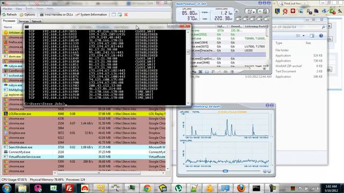Viewport: 344px width, 193px height.
Task: Open the NetPeeker menu dropdown button
Action: [250, 11]
